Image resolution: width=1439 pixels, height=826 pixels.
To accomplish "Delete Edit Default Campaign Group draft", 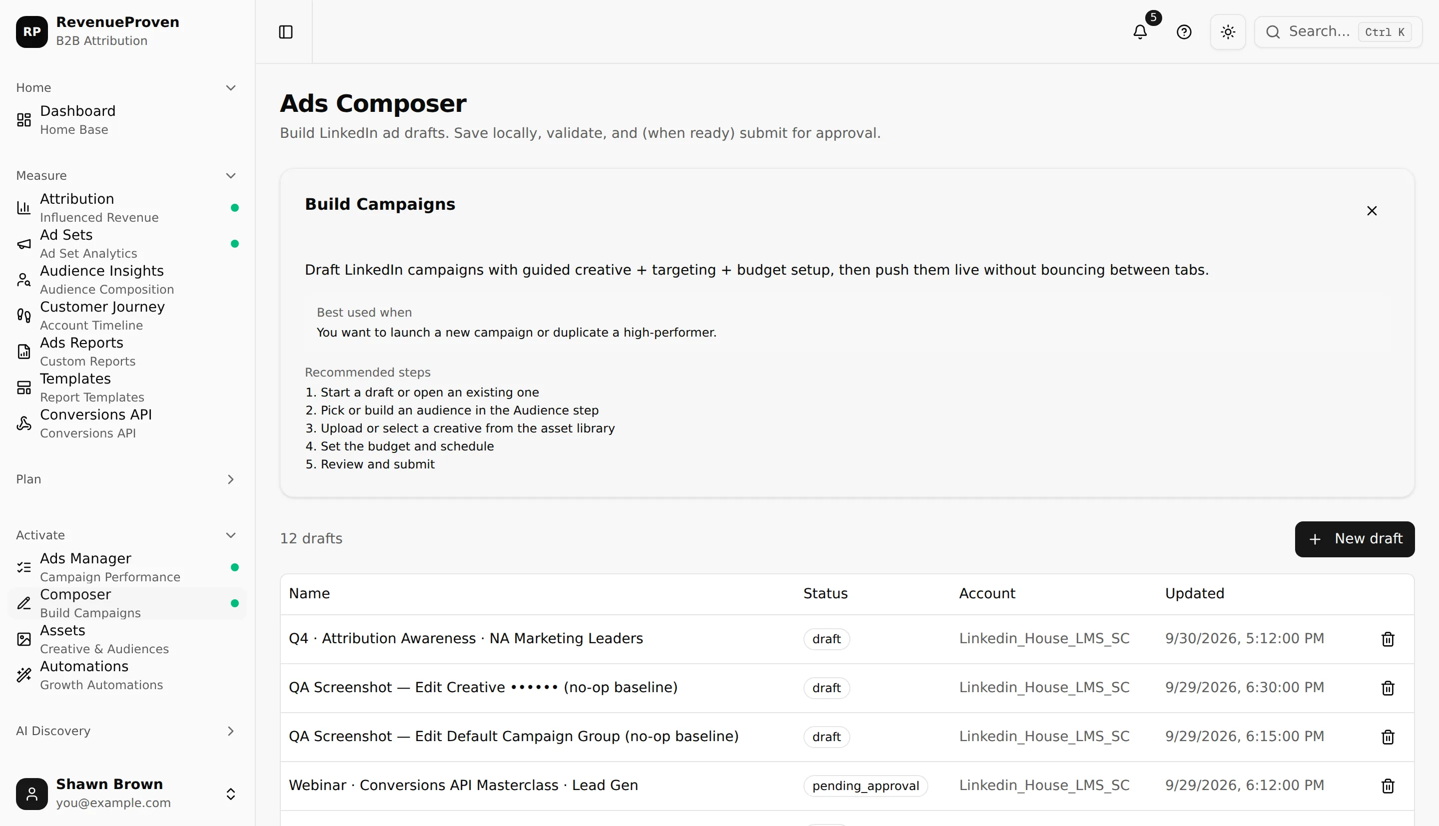I will coord(1388,737).
